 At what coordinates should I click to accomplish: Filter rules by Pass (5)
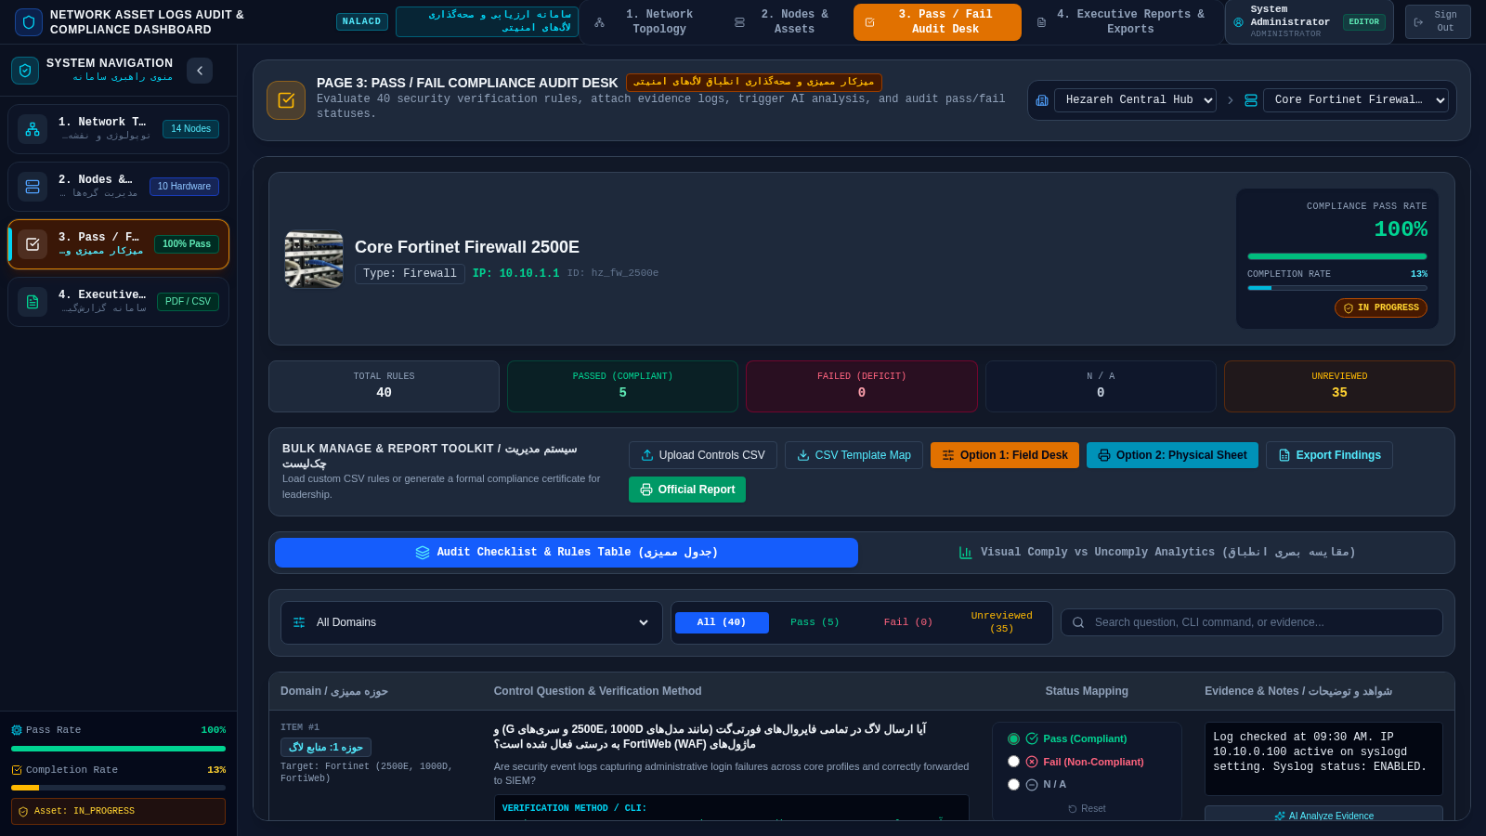(x=815, y=622)
